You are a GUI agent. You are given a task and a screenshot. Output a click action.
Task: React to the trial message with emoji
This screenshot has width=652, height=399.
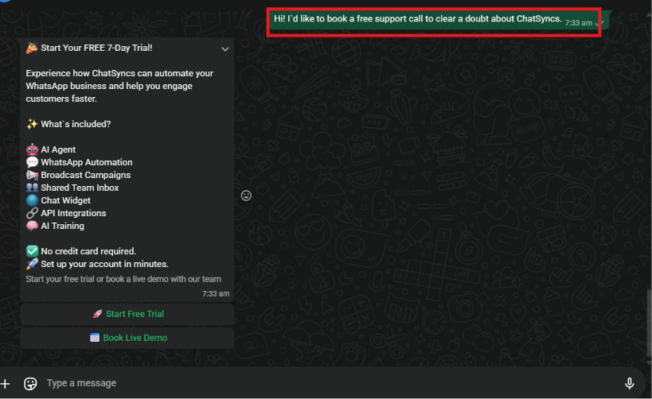point(246,196)
